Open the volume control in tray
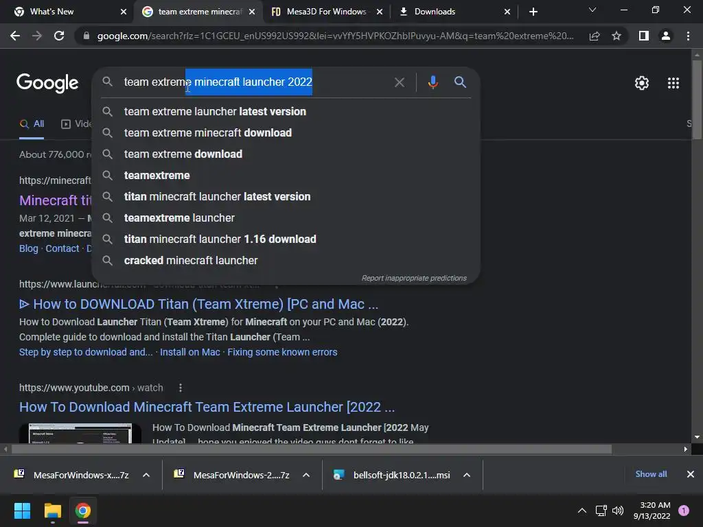Viewport: 703px width, 527px height. click(x=618, y=511)
